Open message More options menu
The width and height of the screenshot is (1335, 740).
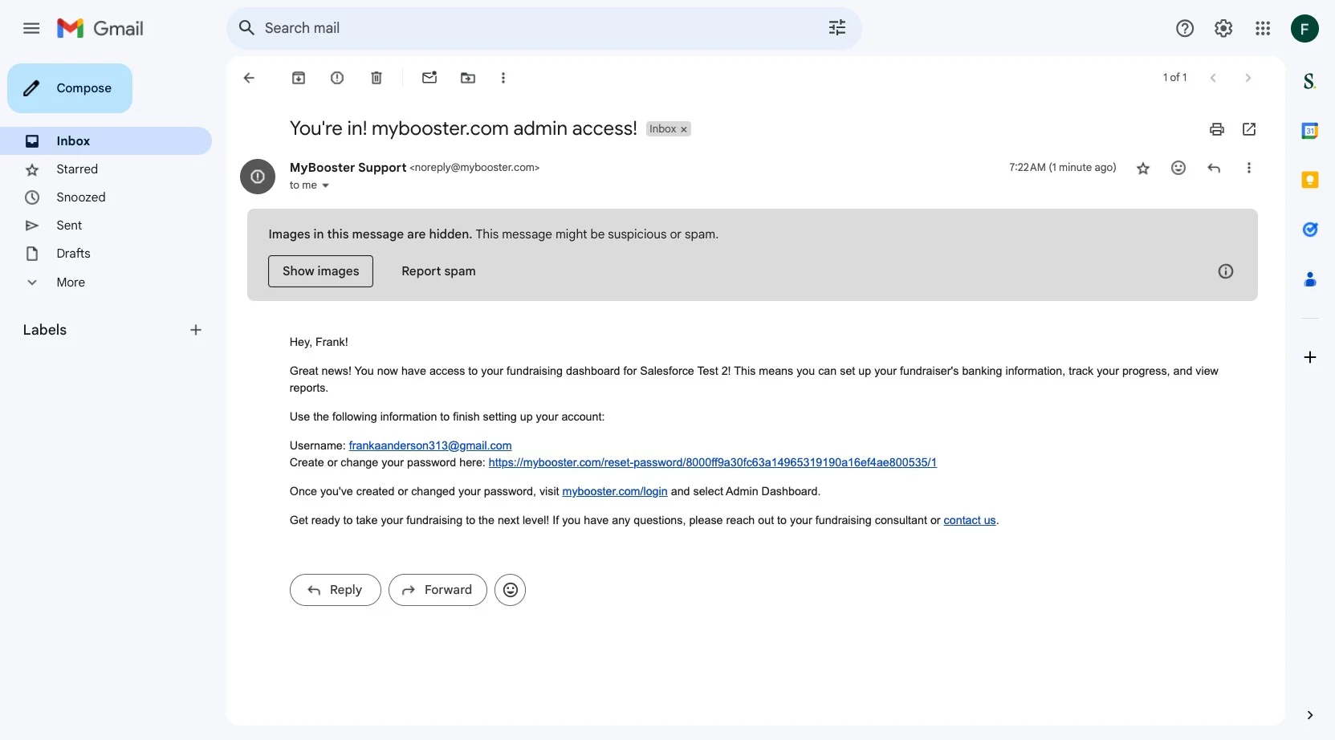(x=1249, y=168)
